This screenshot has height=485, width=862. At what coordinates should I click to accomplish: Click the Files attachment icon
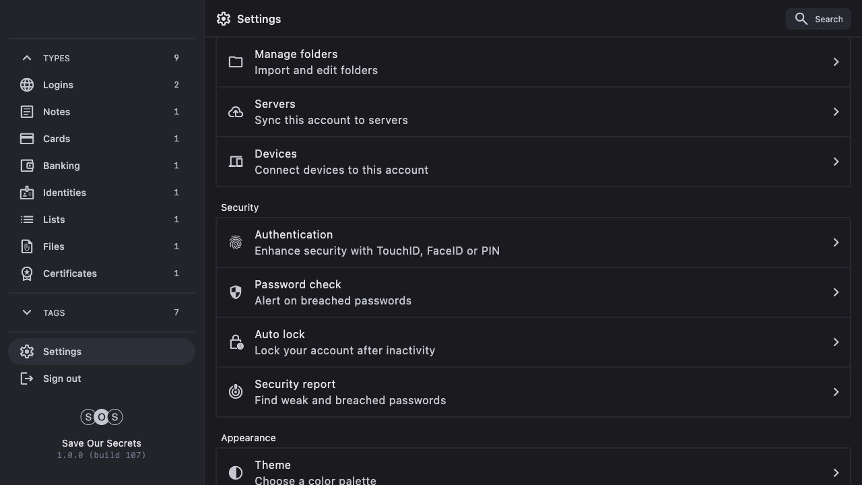27,247
